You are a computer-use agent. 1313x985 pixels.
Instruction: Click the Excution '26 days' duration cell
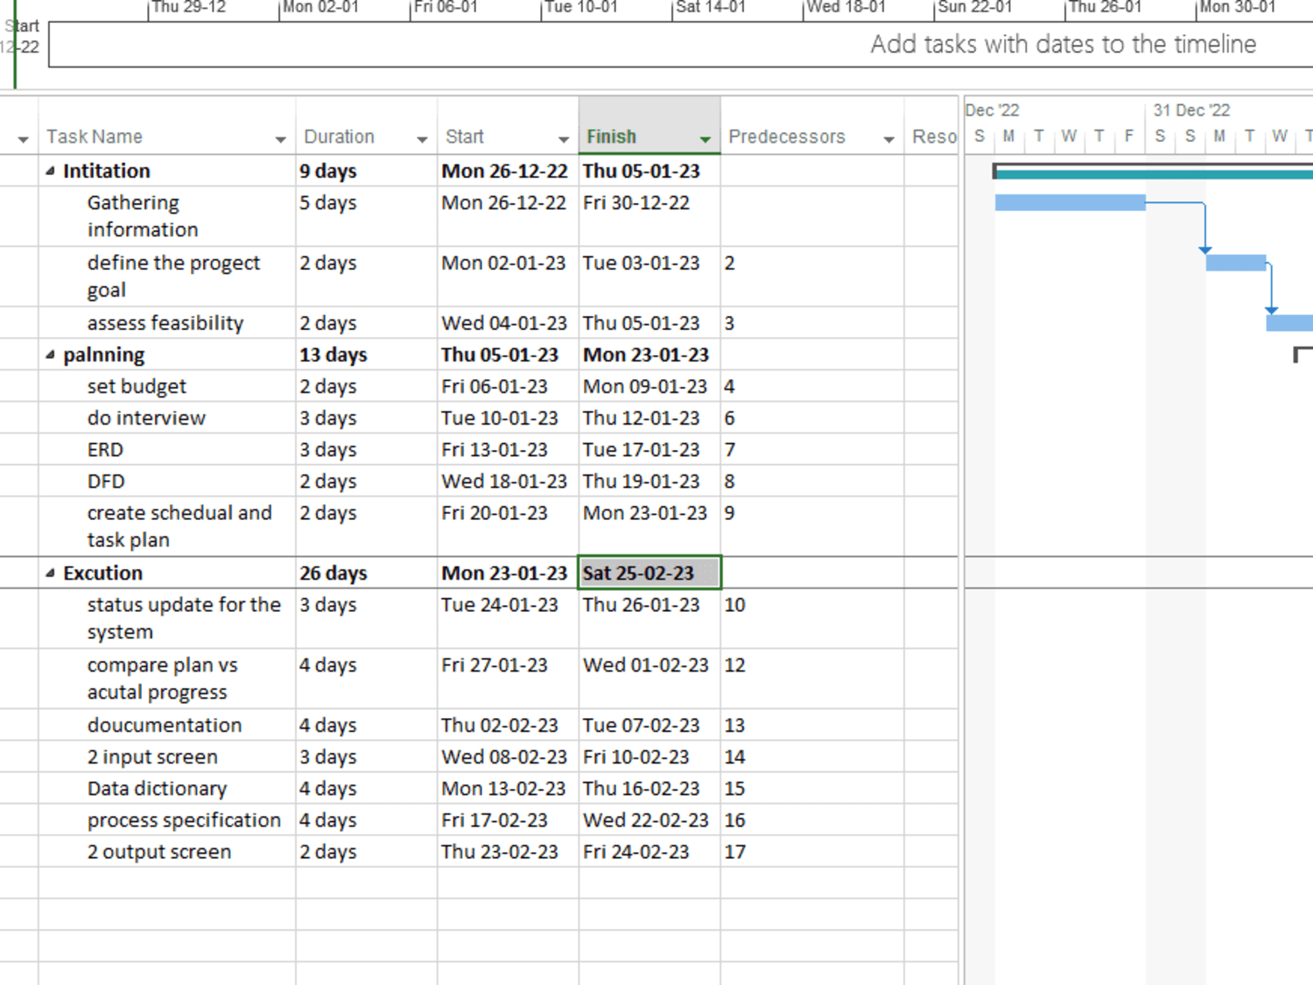(x=366, y=573)
